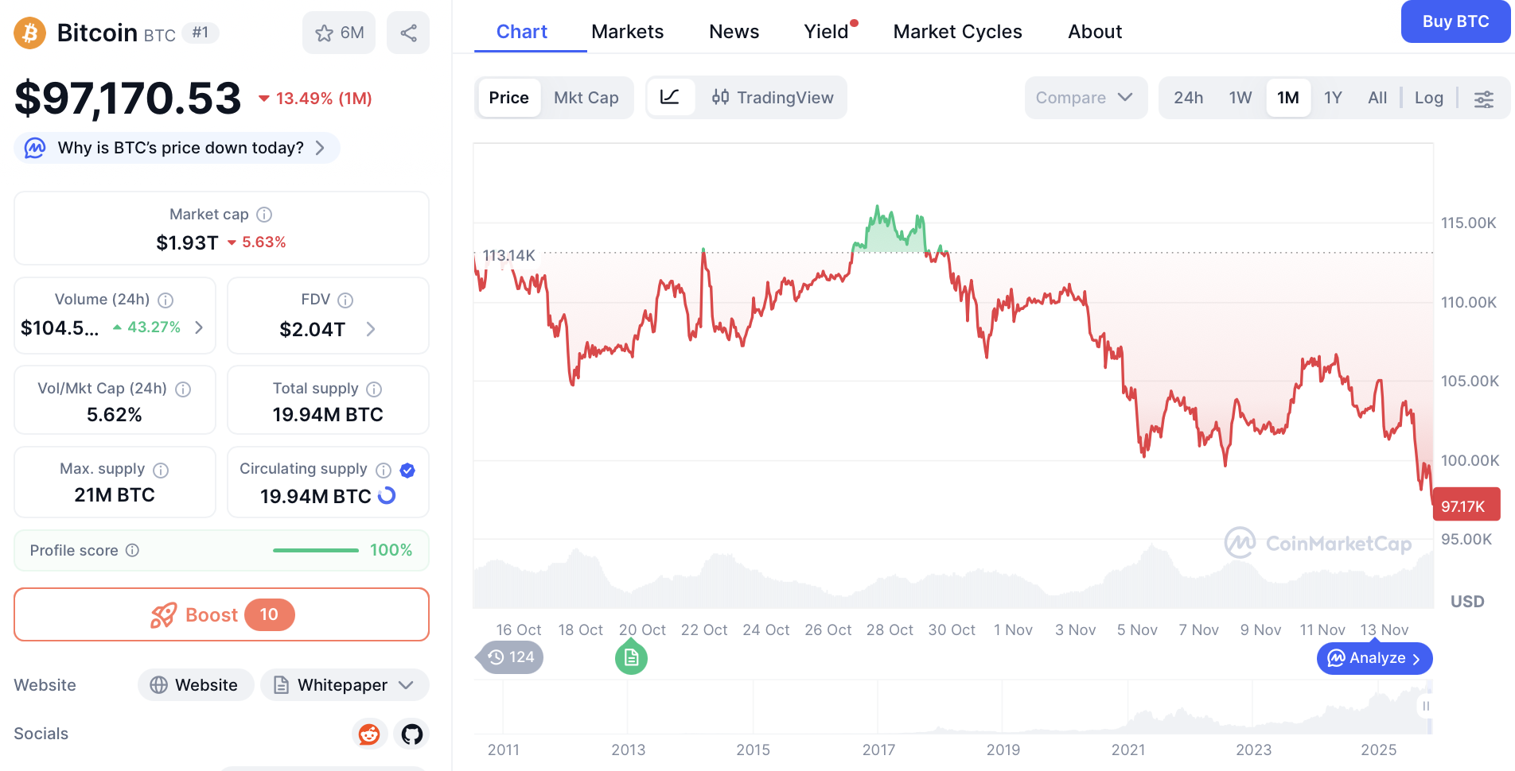The height and width of the screenshot is (771, 1515).
Task: Open the Market Cycles tab
Action: click(957, 32)
